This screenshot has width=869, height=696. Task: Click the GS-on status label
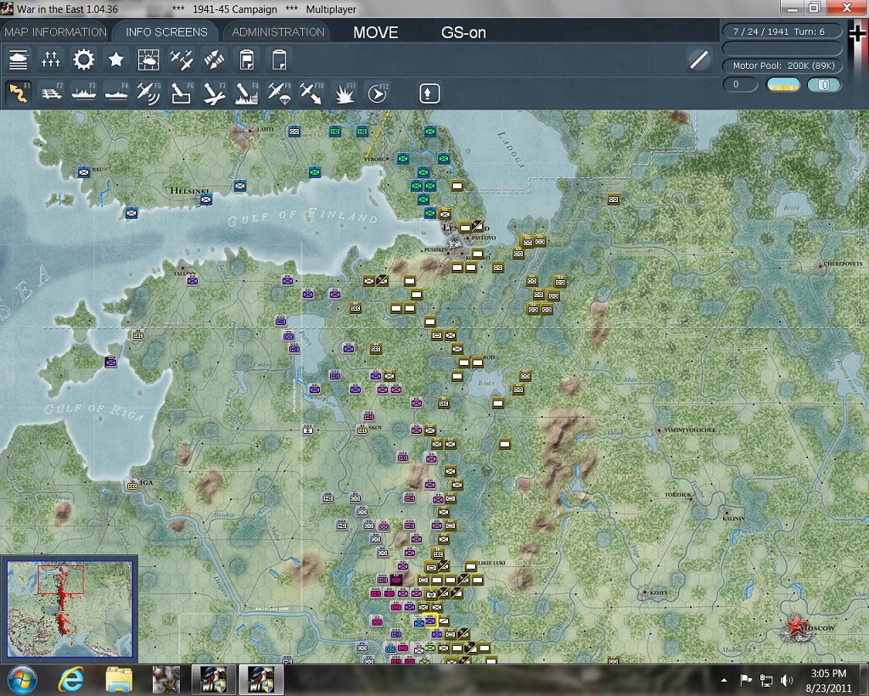coord(463,33)
